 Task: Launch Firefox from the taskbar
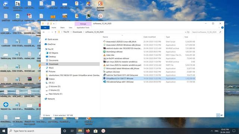pos(88,131)
